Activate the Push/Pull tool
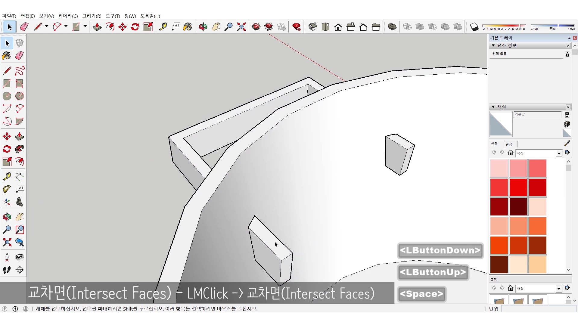578x325 pixels. tap(20, 136)
